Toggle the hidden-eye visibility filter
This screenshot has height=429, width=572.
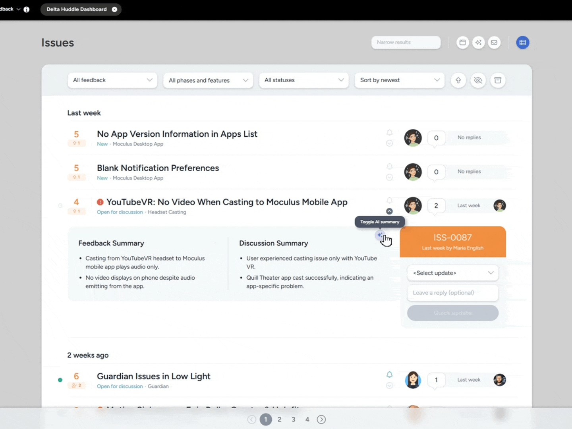(478, 80)
